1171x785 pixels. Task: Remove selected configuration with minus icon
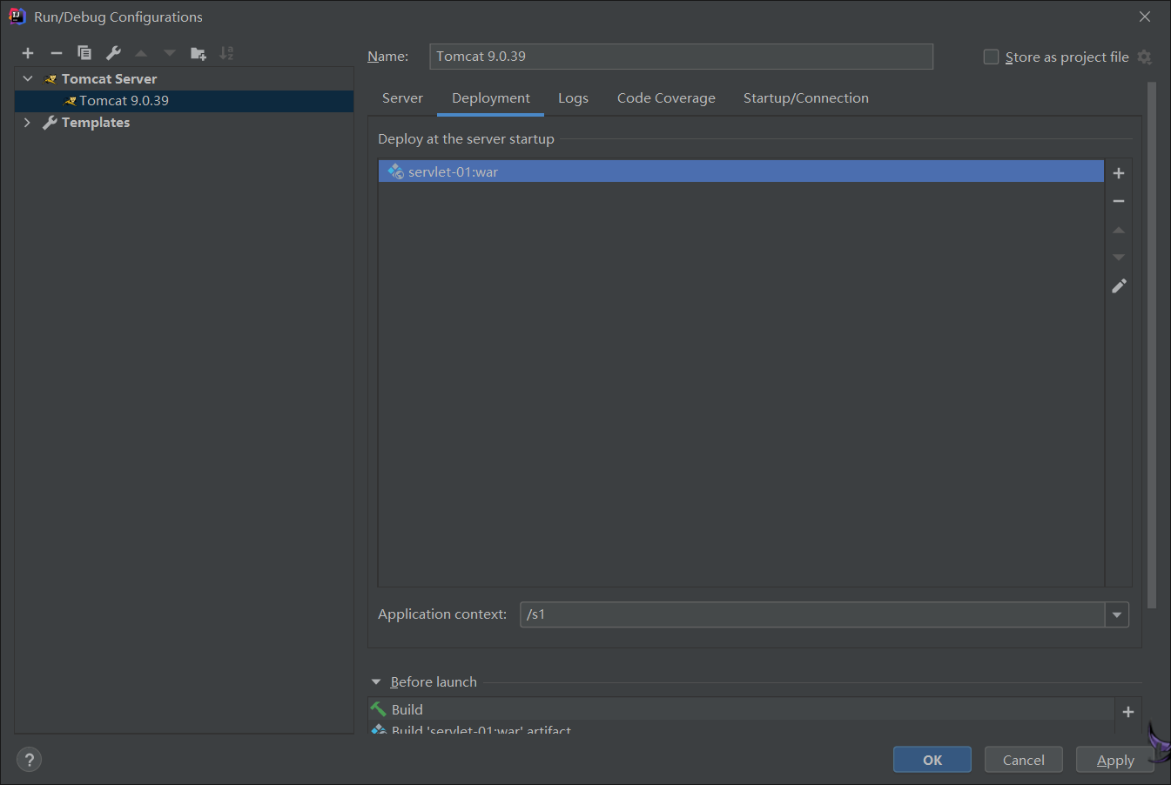tap(57, 53)
